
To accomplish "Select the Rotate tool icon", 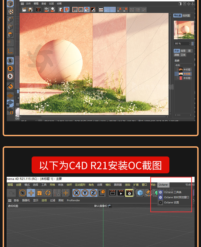I will pos(48,193).
